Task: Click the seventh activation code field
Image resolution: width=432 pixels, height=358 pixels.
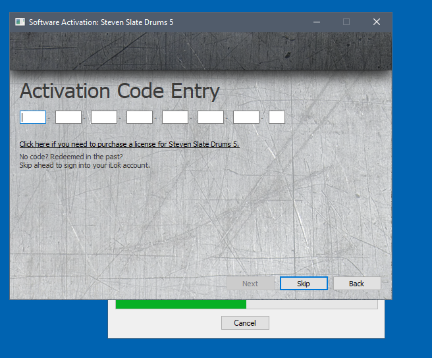Action: 246,117
